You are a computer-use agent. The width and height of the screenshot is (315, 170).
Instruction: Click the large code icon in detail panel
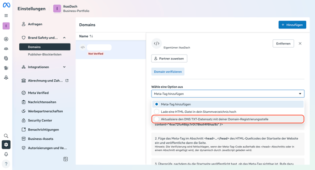click(x=157, y=44)
